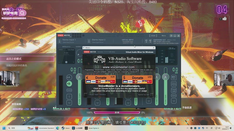This screenshot has width=234, height=131.
Task: Open www.voicemeeter.com link in About
Action: [118, 67]
